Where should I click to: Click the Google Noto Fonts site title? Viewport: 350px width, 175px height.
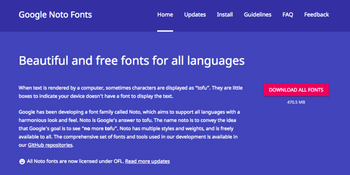pos(56,15)
